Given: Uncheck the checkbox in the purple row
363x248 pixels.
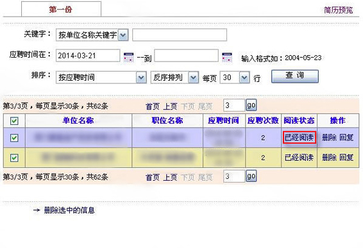Looking at the screenshot, I should tap(14, 138).
